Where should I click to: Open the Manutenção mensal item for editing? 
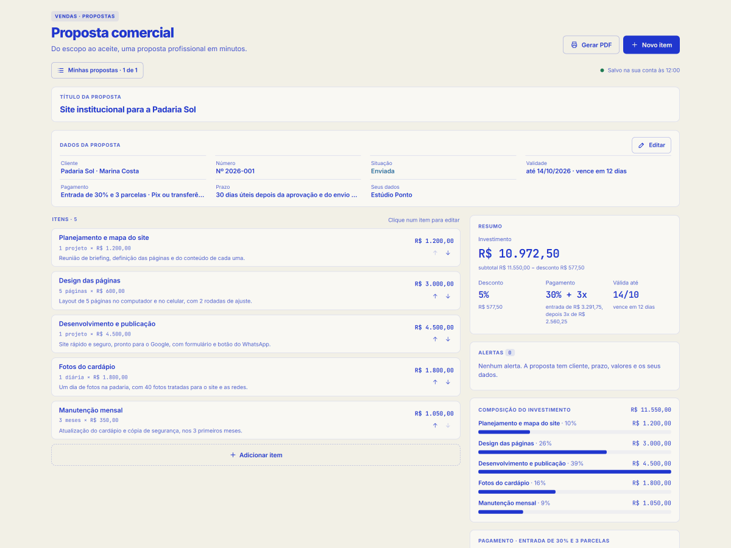click(256, 420)
